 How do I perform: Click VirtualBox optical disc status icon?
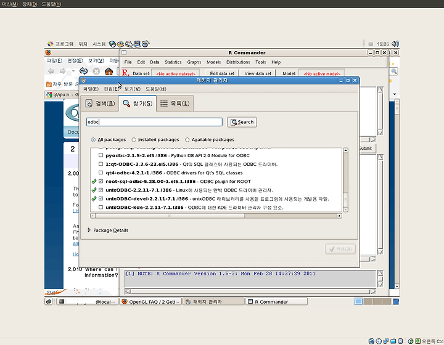[x=379, y=341]
